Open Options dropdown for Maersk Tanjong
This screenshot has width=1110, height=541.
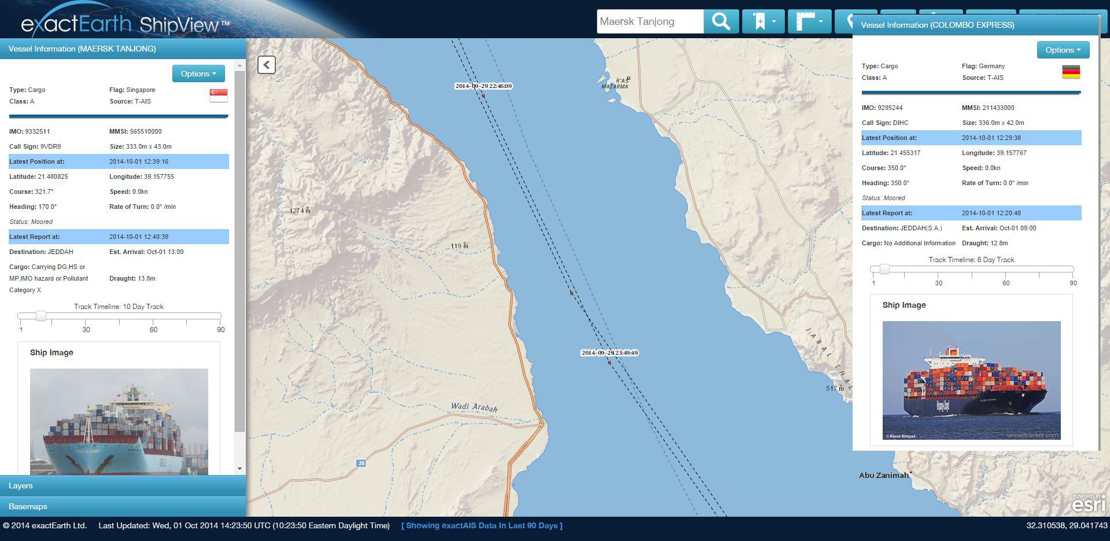pyautogui.click(x=198, y=73)
